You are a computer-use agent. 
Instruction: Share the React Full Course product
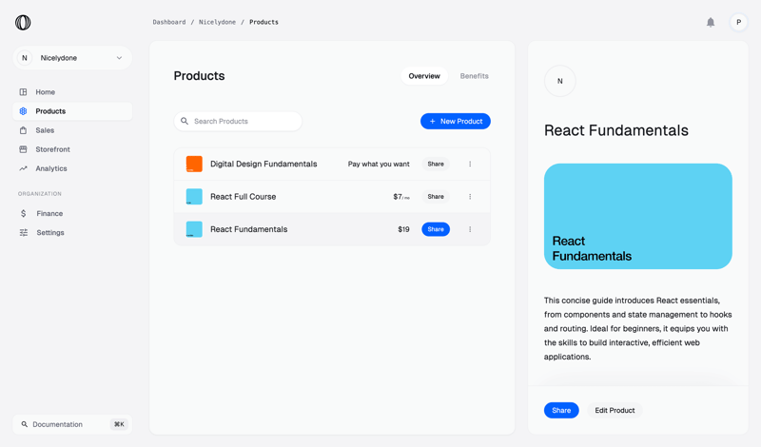[436, 197]
